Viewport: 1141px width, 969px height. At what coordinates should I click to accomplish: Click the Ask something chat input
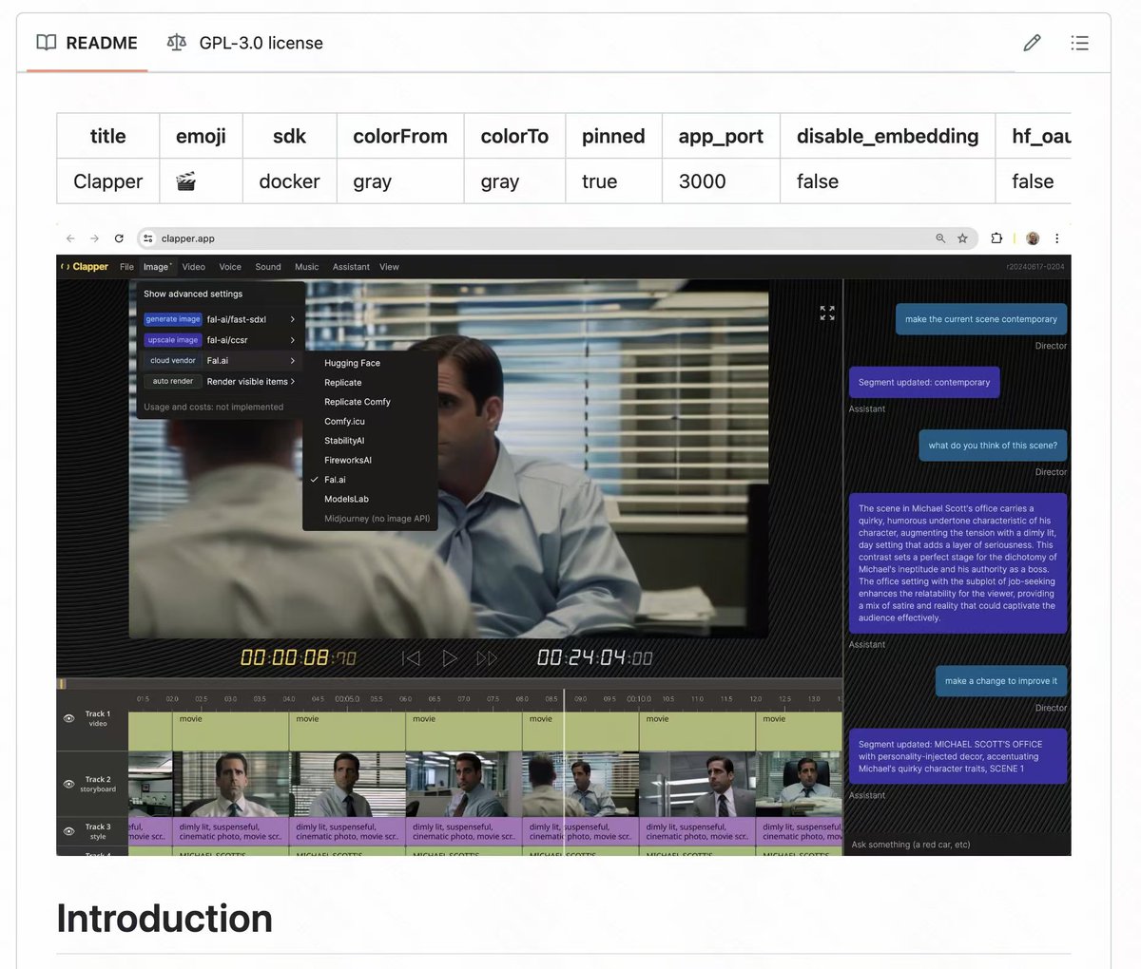click(957, 845)
